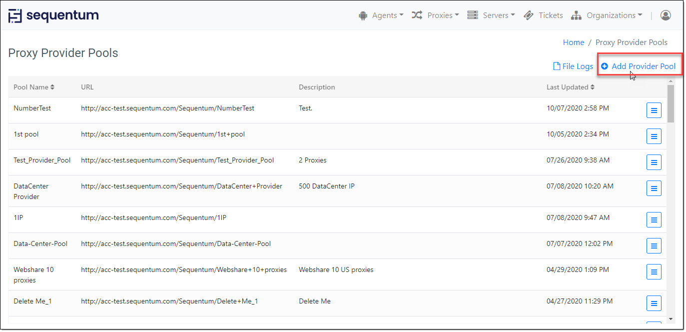Click the Sequentum logo icon
This screenshot has width=686, height=332.
point(15,15)
